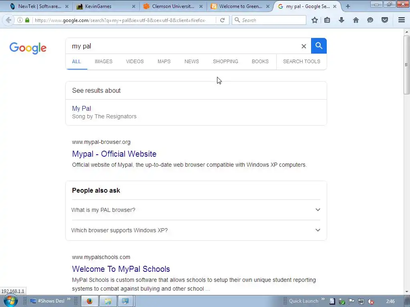The height and width of the screenshot is (307, 410).
Task: Bookmark this page with the star icon
Action: pyautogui.click(x=315, y=20)
